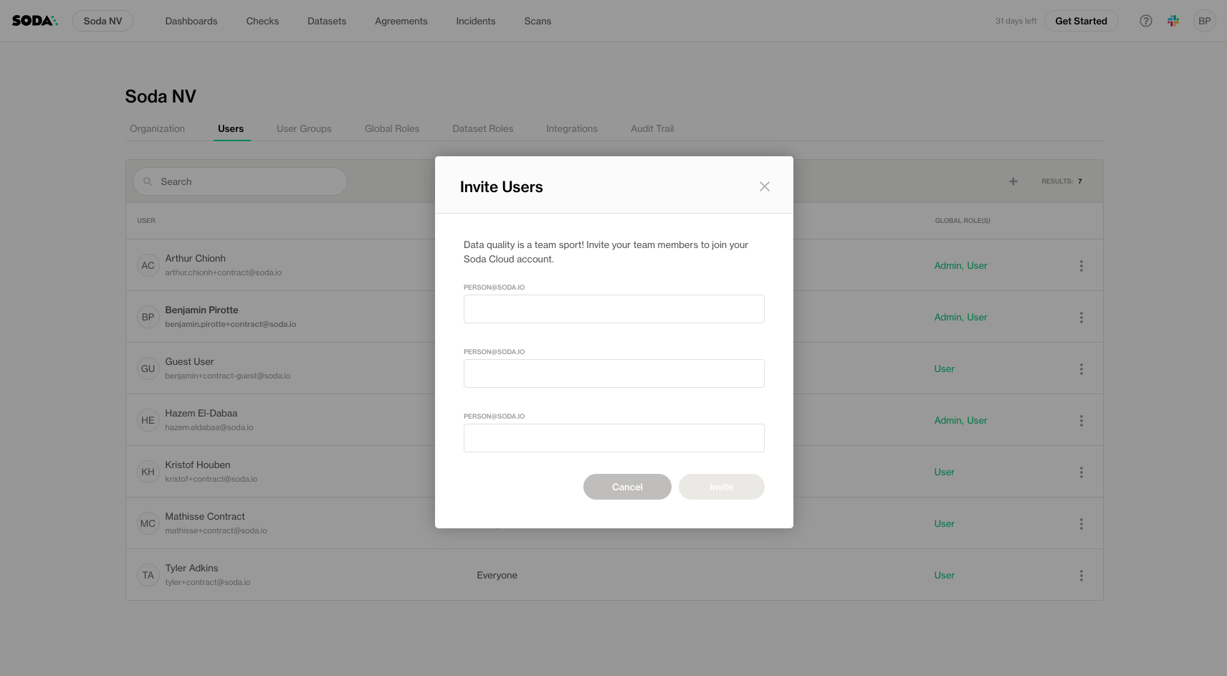The width and height of the screenshot is (1227, 676).
Task: Click the SODA logo
Action: click(x=34, y=21)
